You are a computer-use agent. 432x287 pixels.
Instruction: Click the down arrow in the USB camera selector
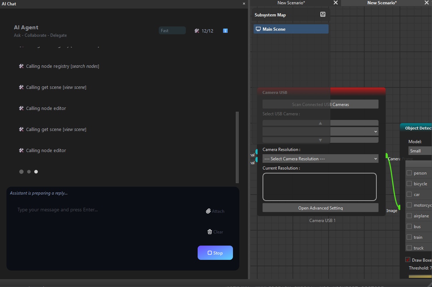click(320, 140)
